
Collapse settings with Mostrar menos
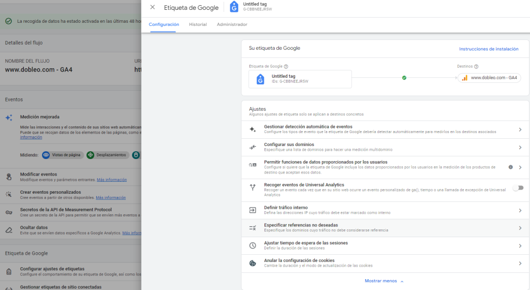(x=384, y=281)
